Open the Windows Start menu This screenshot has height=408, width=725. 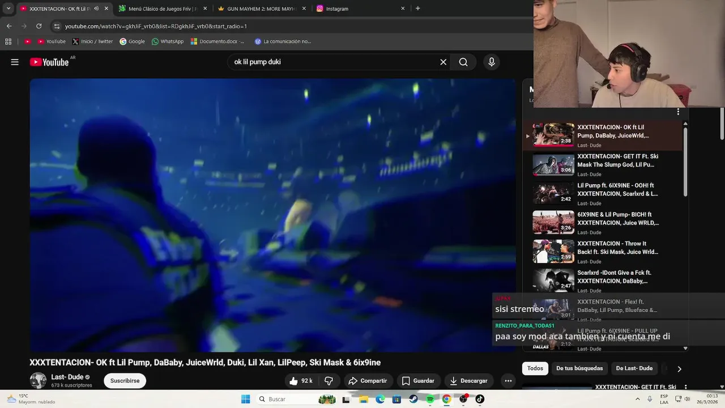(x=245, y=399)
